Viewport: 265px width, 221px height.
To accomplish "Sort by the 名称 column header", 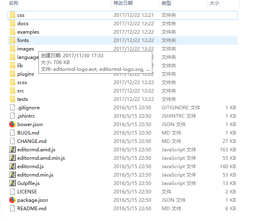I will click(14, 3).
